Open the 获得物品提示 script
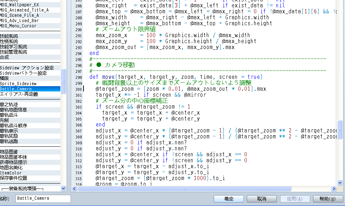345x206 pixels. tap(30, 163)
